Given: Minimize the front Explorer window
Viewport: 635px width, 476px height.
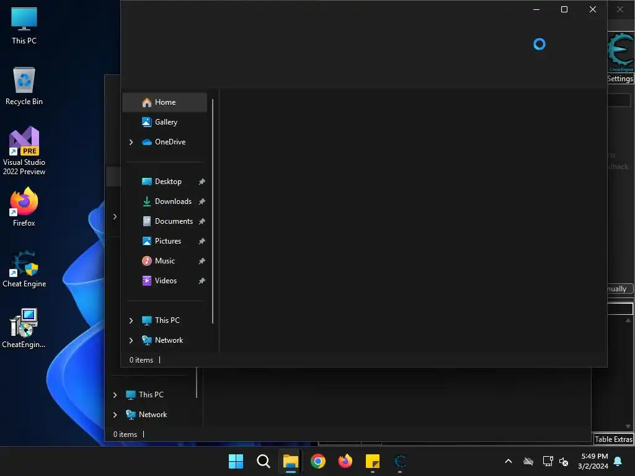Looking at the screenshot, I should coord(536,9).
